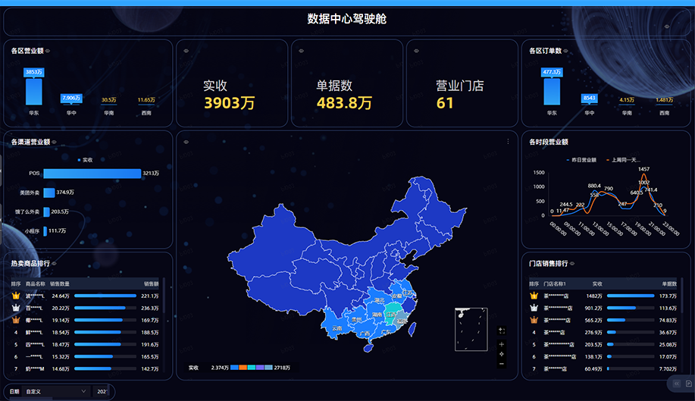Toggle the eye icon in the 营业门店 card

click(x=416, y=51)
